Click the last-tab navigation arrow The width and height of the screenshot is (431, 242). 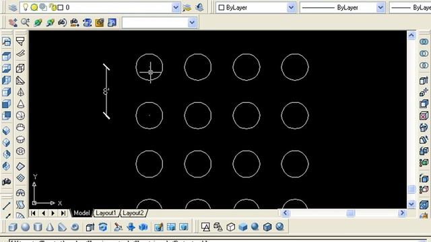pyautogui.click(x=63, y=213)
